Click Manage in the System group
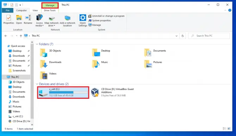Screen dimensions: 236x136 click(x=95, y=25)
